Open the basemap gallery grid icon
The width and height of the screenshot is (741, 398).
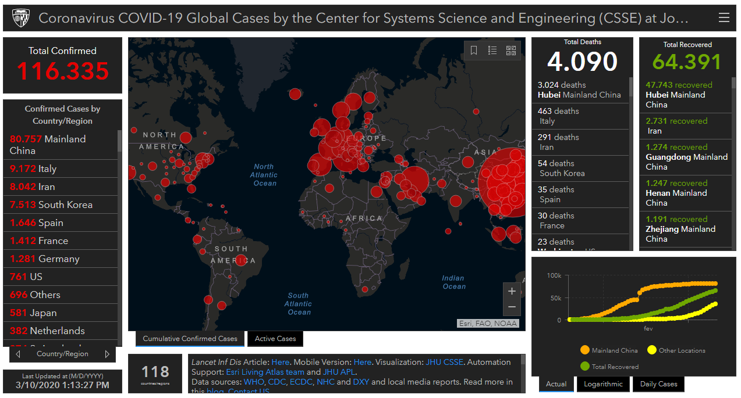coord(511,51)
